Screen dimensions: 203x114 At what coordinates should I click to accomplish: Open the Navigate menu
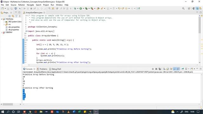click(30, 5)
